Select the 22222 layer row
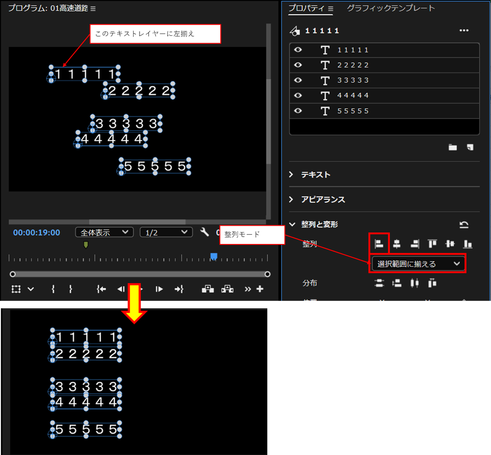491x455 pixels. [x=384, y=65]
